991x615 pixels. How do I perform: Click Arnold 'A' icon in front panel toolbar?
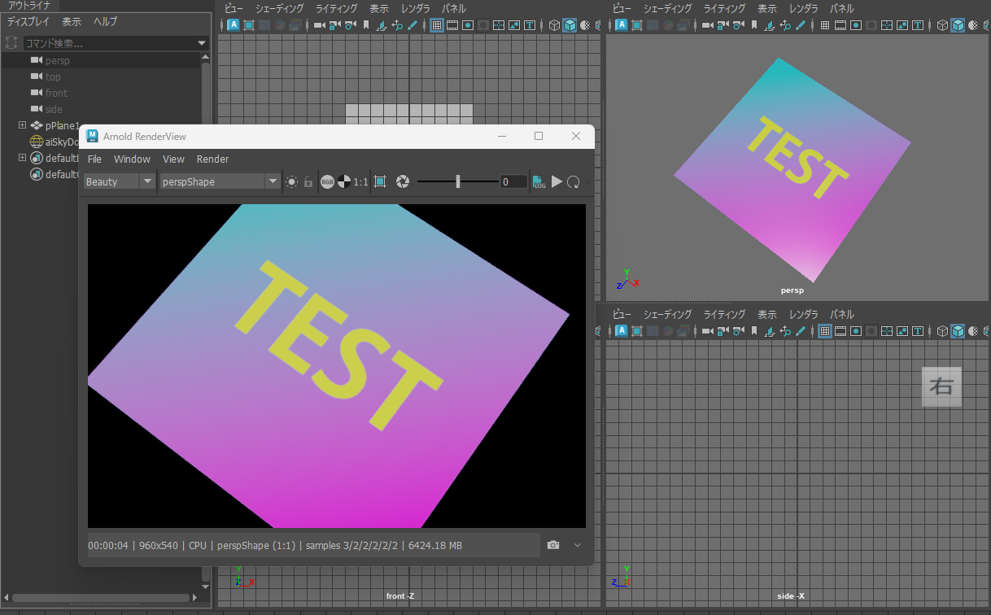(234, 25)
